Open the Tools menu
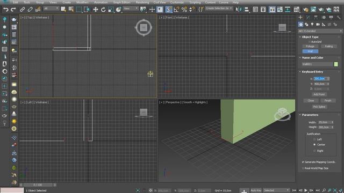Viewport: 344px width, 193px height. [x=27, y=2]
